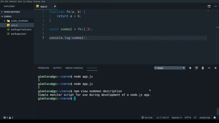Viewport: 219px width, 123px height.
Task: Open the 1: bash terminal dropdown
Action: (x=170, y=68)
